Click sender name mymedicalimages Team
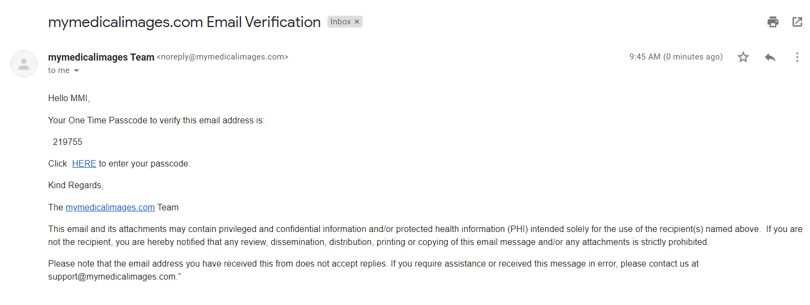Screen dimensions: 810x305 101,57
